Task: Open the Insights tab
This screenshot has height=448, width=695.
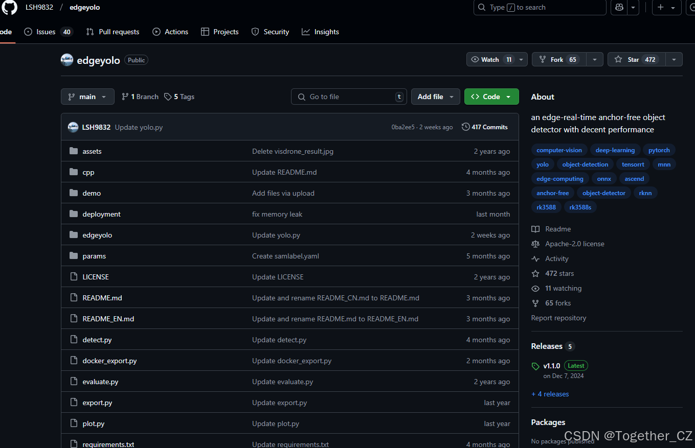Action: click(x=320, y=32)
